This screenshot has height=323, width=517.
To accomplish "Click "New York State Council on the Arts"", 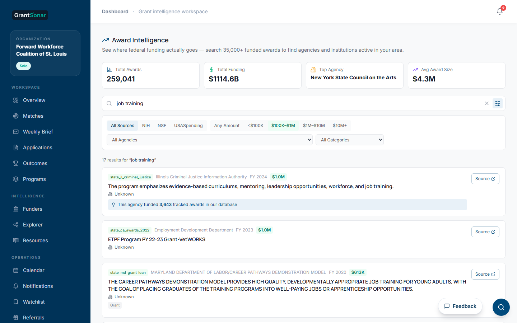I will tap(353, 78).
